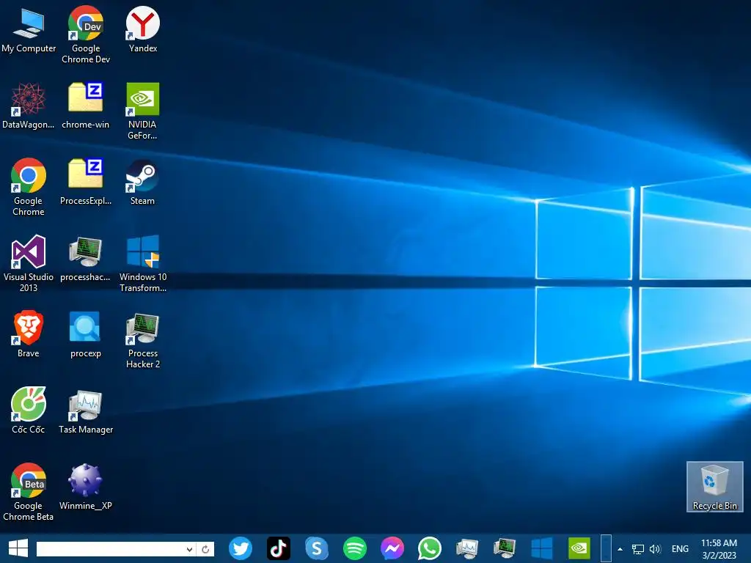Select the Google Chrome desktop shortcut
Screen dimensions: 751x563
pyautogui.click(x=29, y=187)
